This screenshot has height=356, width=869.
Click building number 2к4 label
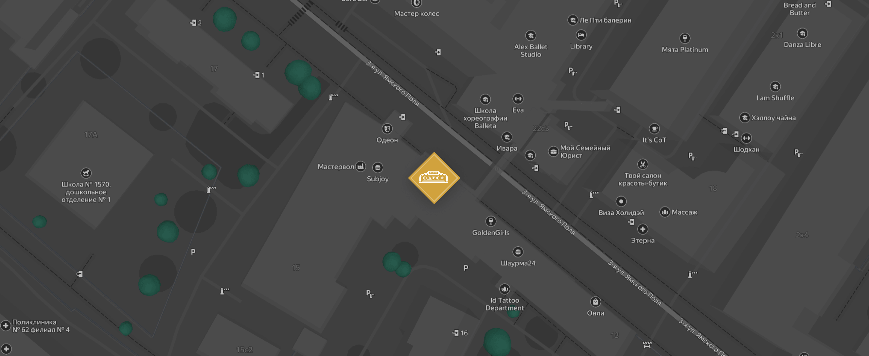pos(802,235)
